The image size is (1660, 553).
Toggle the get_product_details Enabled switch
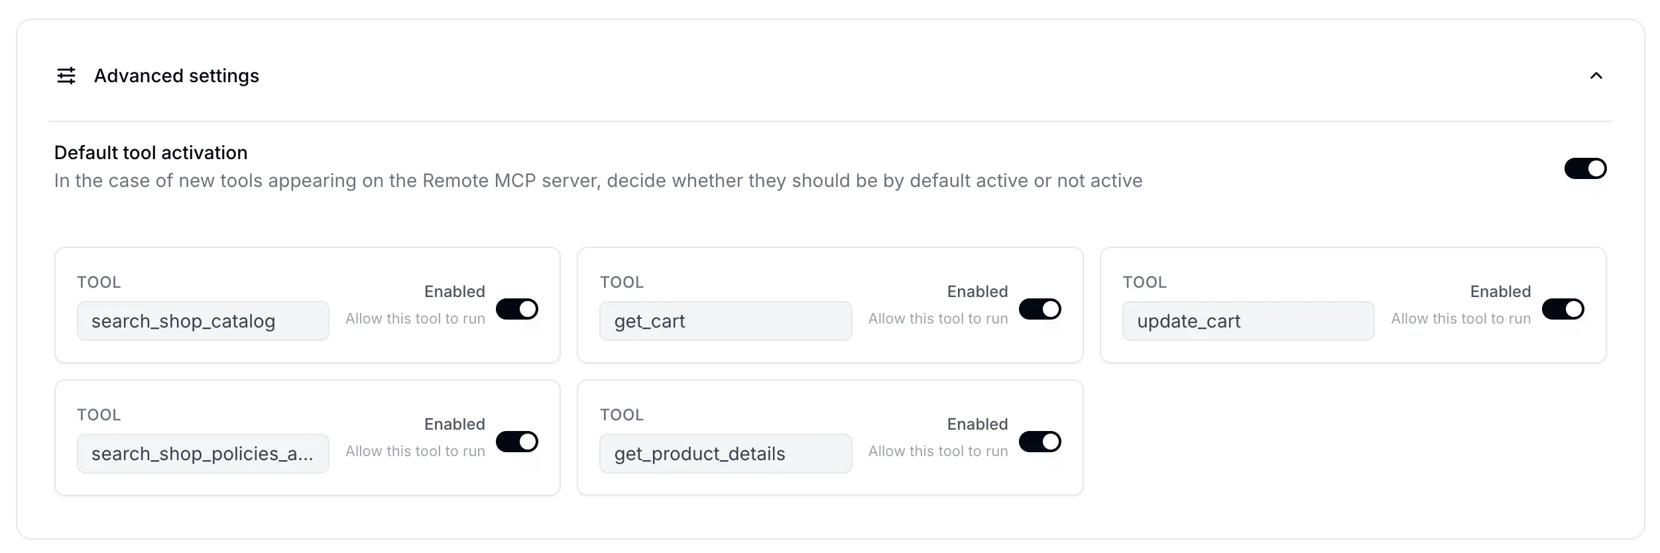(1041, 441)
